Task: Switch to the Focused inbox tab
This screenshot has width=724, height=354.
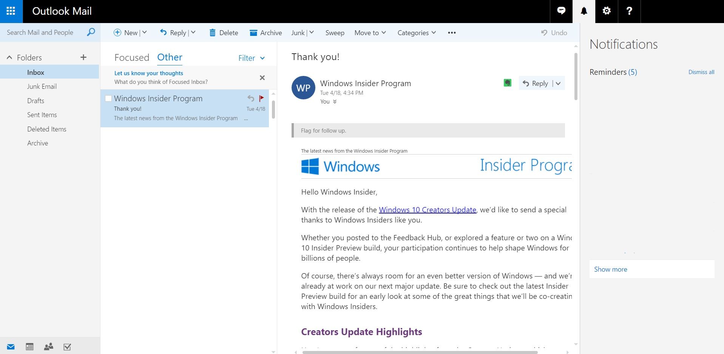Action: click(132, 57)
